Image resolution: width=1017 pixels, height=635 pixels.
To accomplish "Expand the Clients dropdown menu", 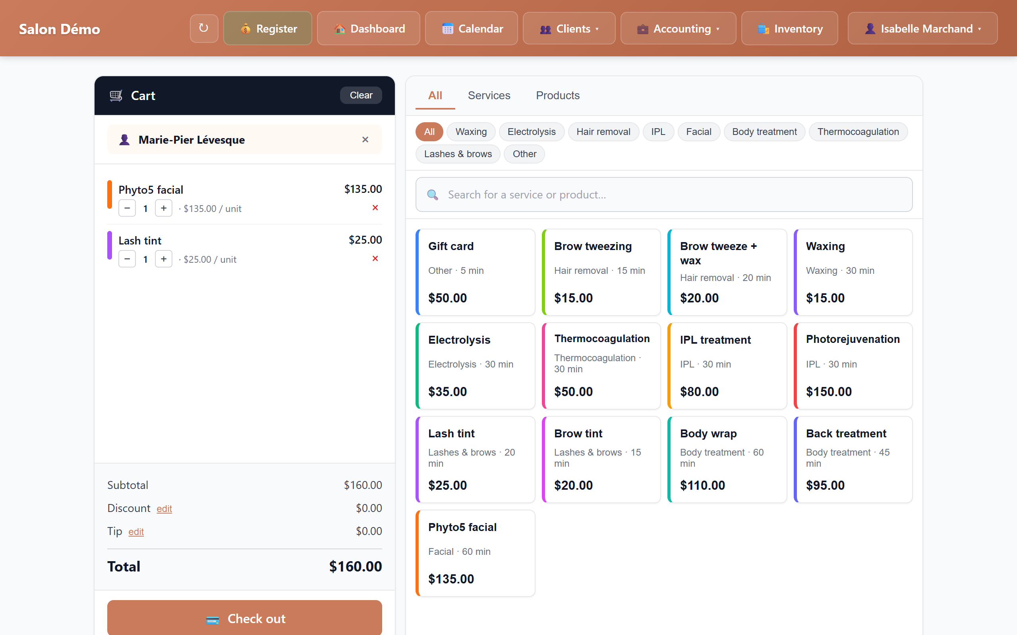I will pyautogui.click(x=569, y=28).
